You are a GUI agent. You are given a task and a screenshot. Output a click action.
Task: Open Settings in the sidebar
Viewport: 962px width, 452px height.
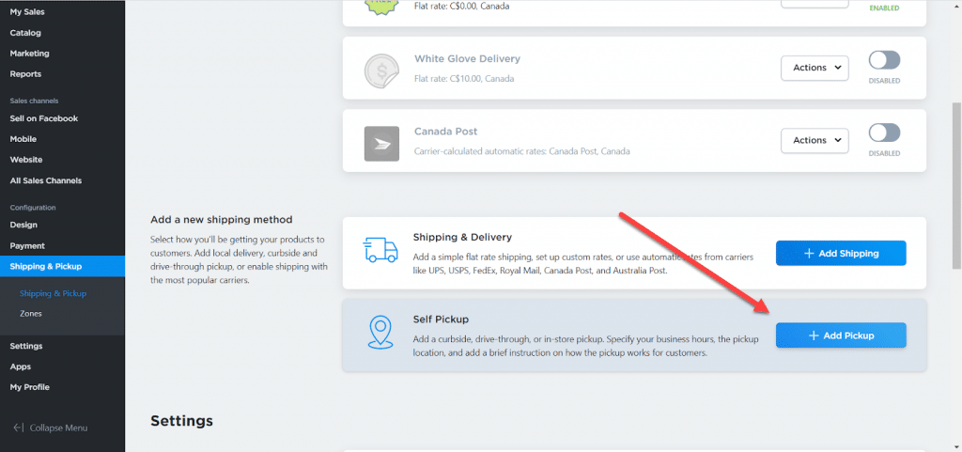26,346
